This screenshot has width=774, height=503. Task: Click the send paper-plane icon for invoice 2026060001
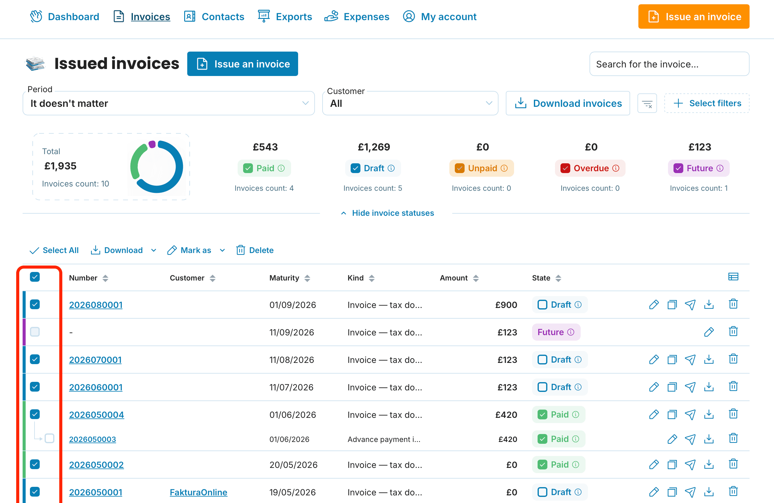pyautogui.click(x=690, y=387)
